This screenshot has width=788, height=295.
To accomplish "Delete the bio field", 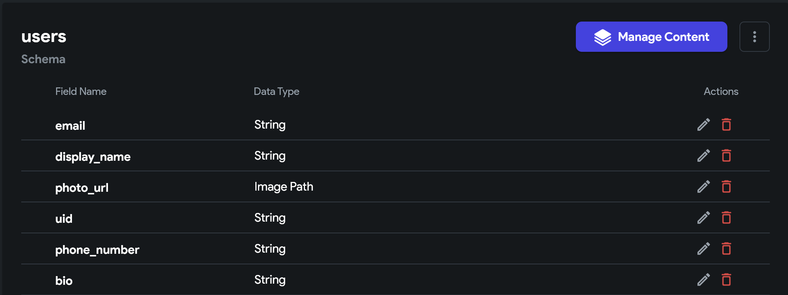I will pyautogui.click(x=726, y=279).
